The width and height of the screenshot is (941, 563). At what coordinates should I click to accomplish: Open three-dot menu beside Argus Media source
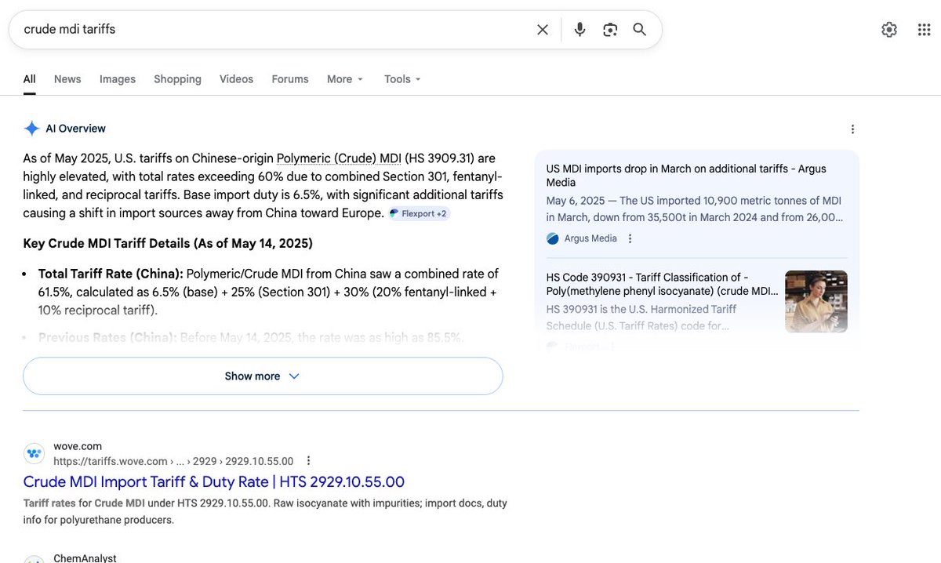630,238
